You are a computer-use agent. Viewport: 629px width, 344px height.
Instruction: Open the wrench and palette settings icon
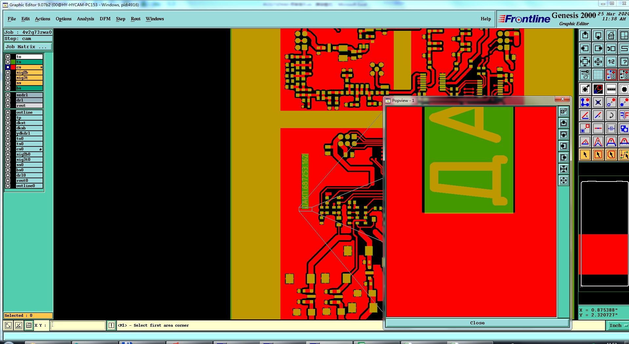(x=585, y=75)
